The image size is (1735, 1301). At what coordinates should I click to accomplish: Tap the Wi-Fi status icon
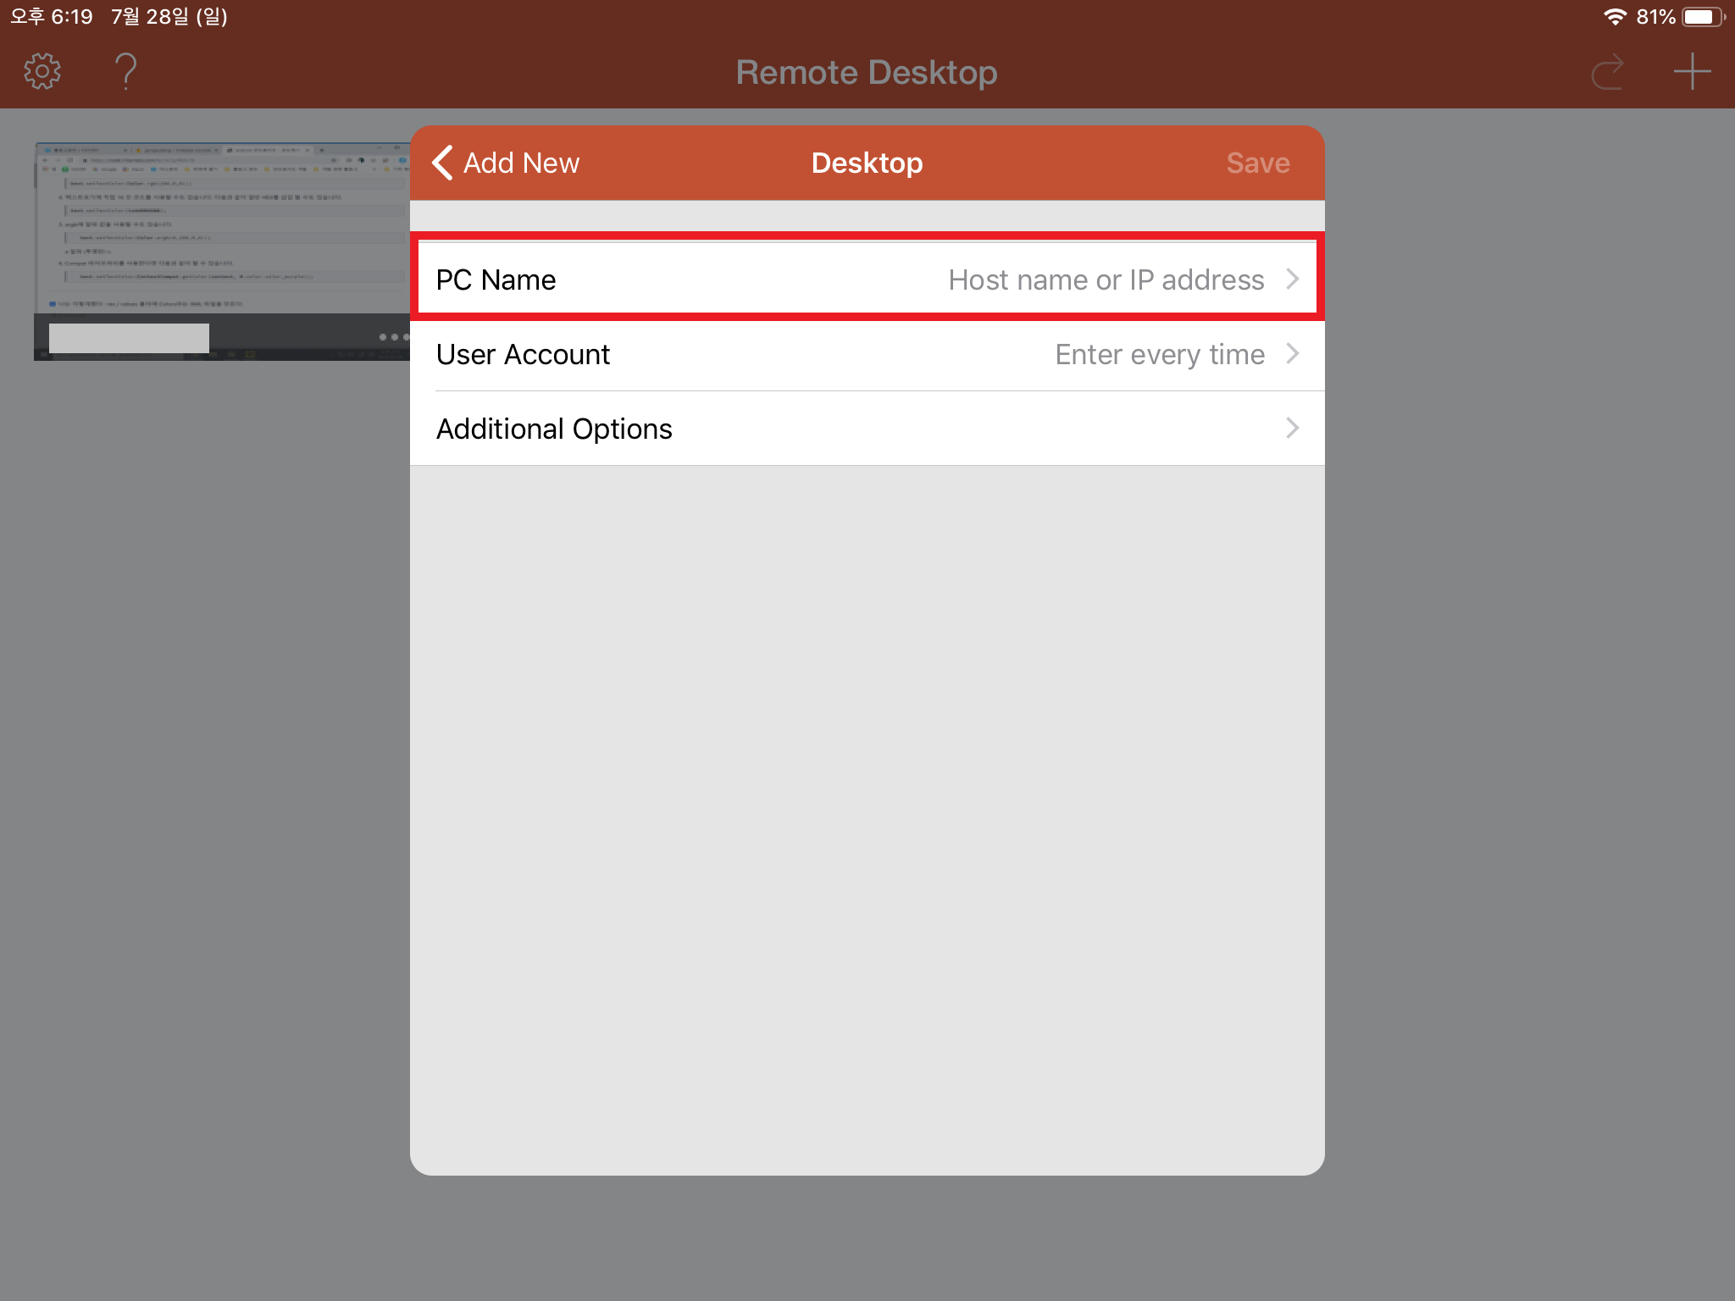[1615, 17]
